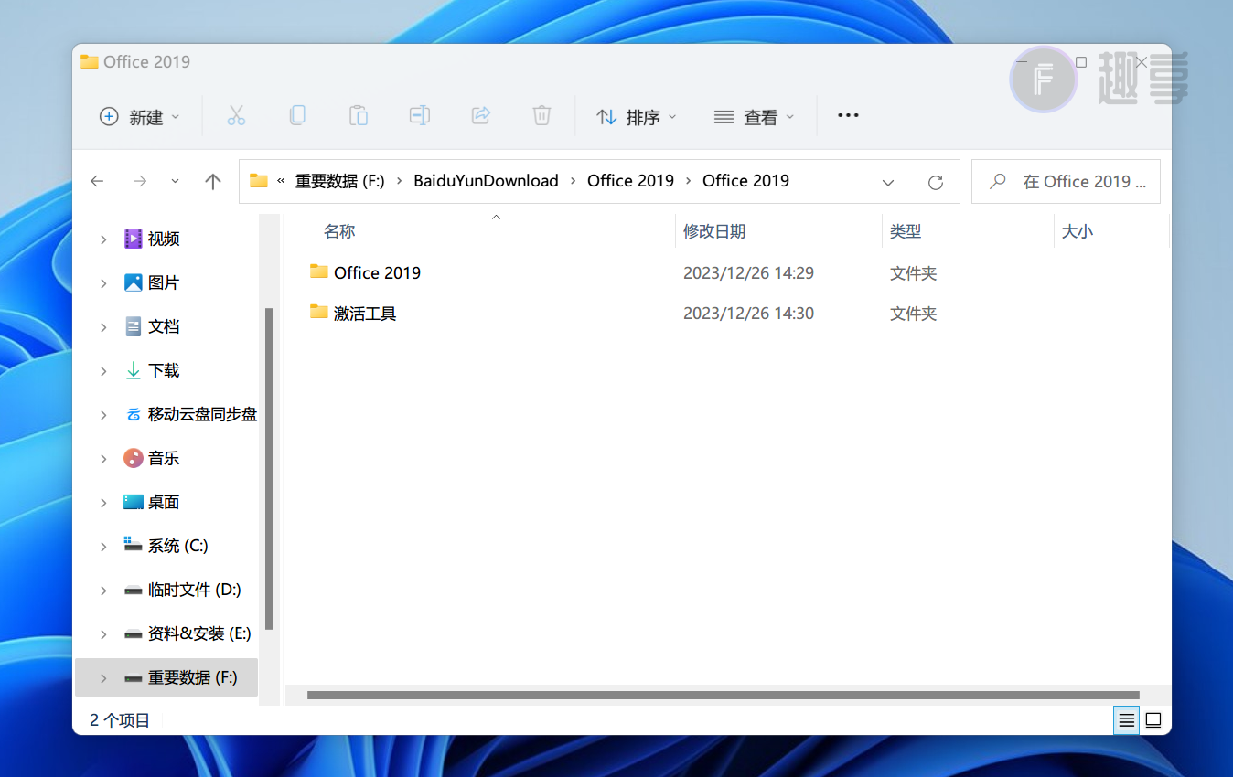
Task: Click 重要数据 (F:) in address breadcrumb
Action: pos(339,181)
